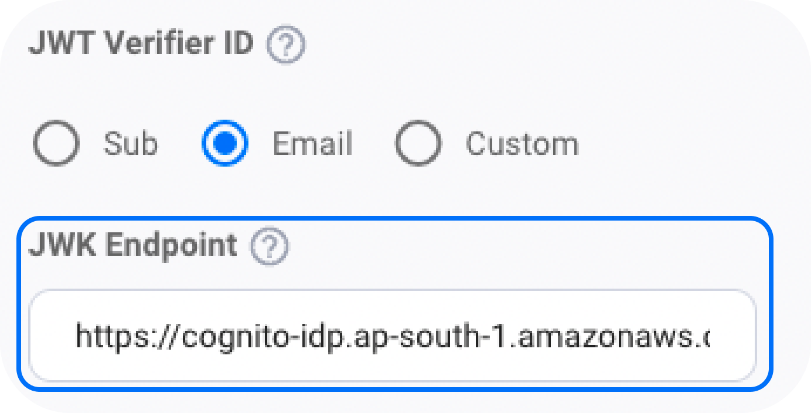This screenshot has width=811, height=413.
Task: Click the help icon beside JWT Verifier ID
Action: pyautogui.click(x=286, y=45)
